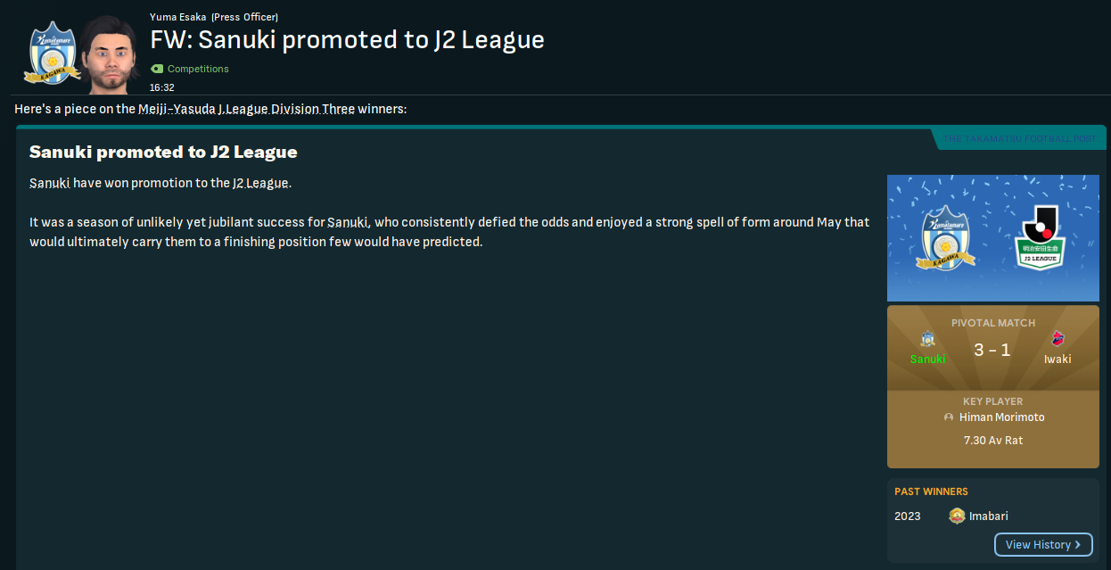Open the Iwaki team name link
This screenshot has height=570, width=1111.
(1058, 359)
